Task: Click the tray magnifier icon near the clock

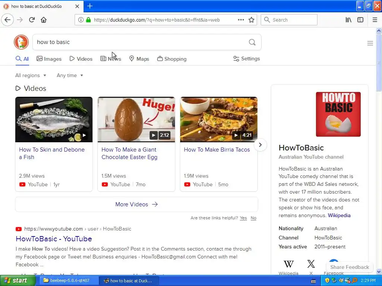Action: pyautogui.click(x=355, y=280)
